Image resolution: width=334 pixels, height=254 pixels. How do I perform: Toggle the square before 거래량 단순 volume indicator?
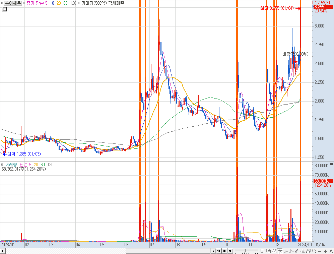(x=2, y=165)
